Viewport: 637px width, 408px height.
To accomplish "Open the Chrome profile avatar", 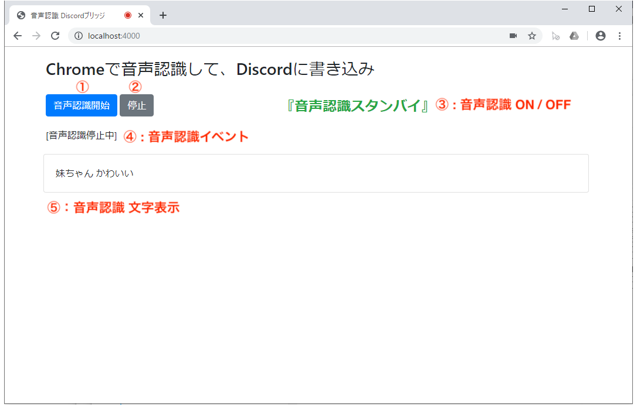I will point(601,36).
